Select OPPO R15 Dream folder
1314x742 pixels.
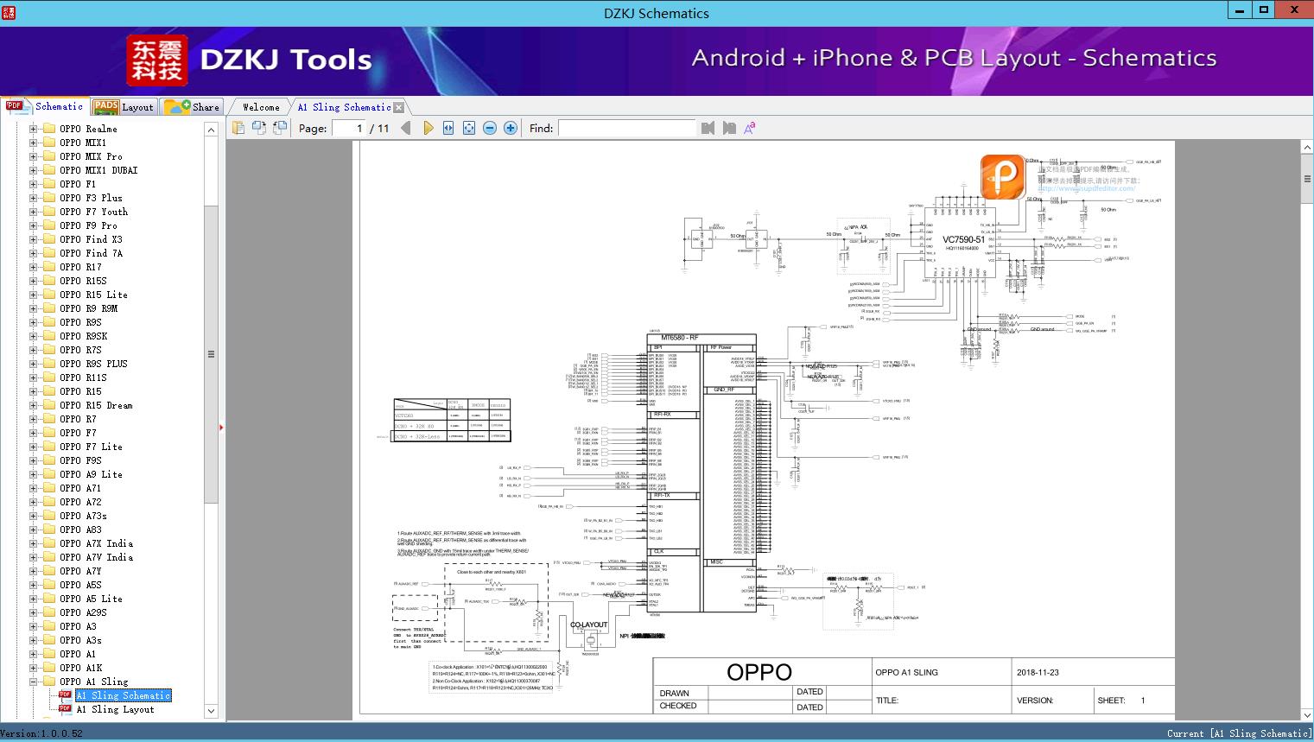96,405
